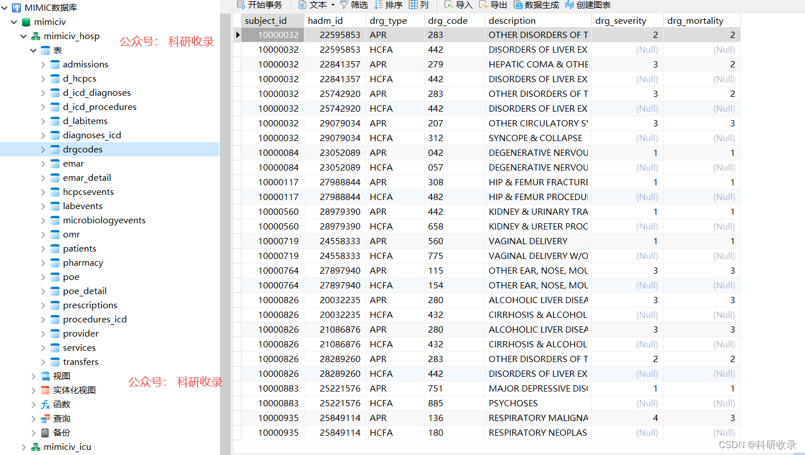Select the 实体化视图 materialized views icon
Viewport: 805px width, 455px height.
(x=45, y=390)
